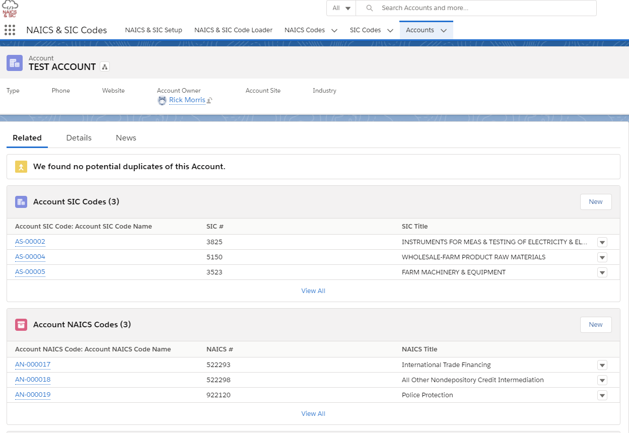This screenshot has height=433, width=629.
Task: Expand the SIC Codes tab menu chevron
Action: point(390,30)
